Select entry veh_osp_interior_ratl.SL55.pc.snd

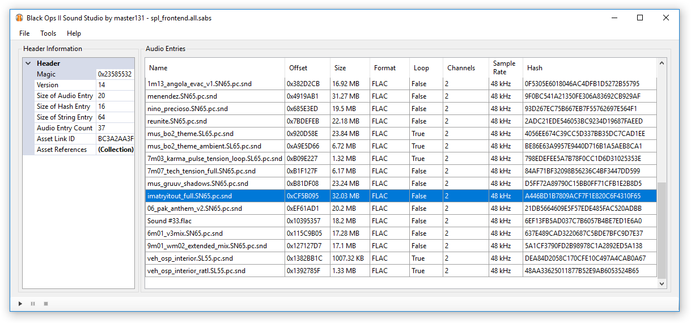[401, 271]
